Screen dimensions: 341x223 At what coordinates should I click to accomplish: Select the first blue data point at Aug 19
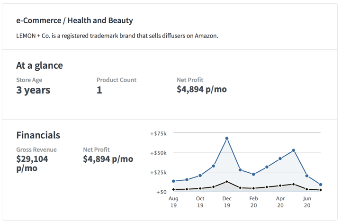point(174,181)
